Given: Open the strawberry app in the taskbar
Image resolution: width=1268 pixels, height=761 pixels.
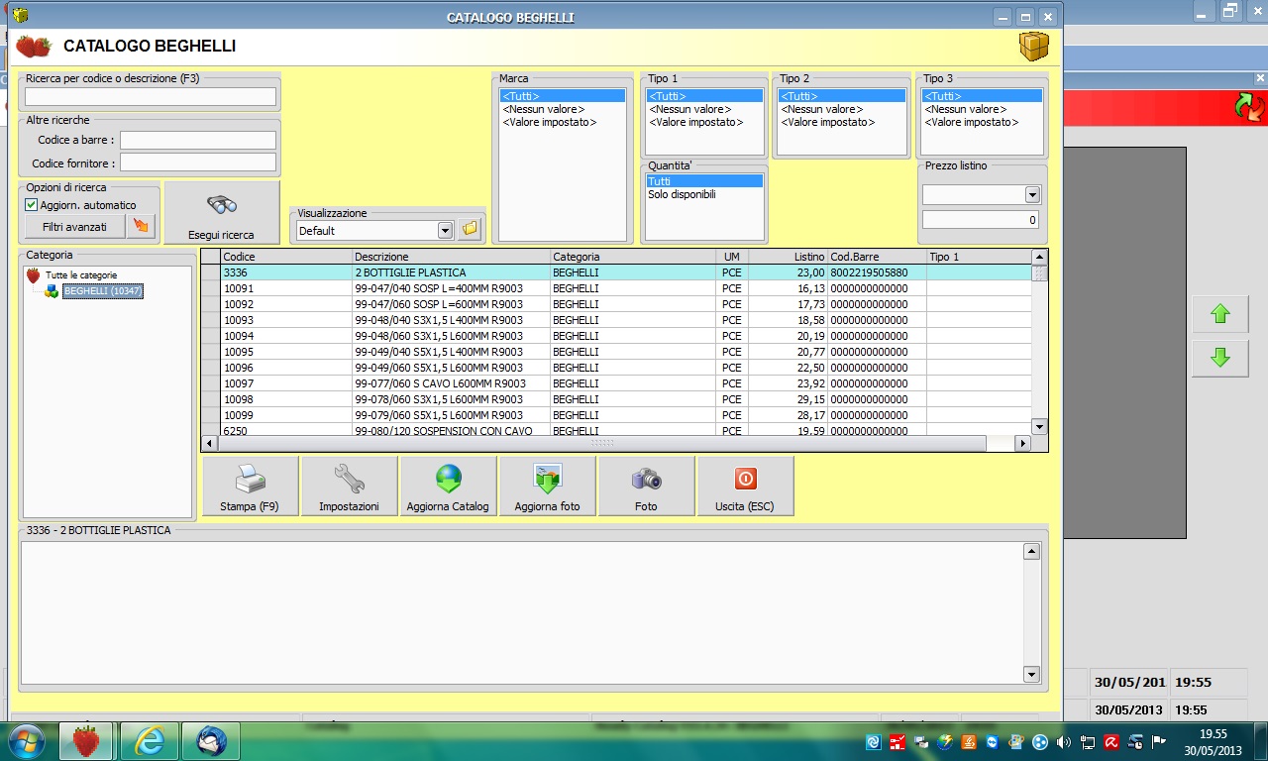Looking at the screenshot, I should click(x=86, y=741).
